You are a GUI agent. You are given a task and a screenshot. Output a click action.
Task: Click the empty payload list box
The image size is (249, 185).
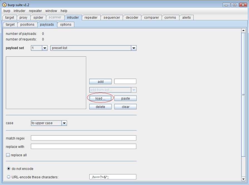tap(46, 83)
